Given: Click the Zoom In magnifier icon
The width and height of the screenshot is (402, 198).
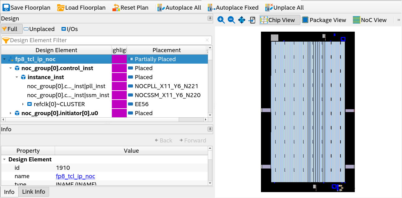Looking at the screenshot, I should pyautogui.click(x=221, y=20).
